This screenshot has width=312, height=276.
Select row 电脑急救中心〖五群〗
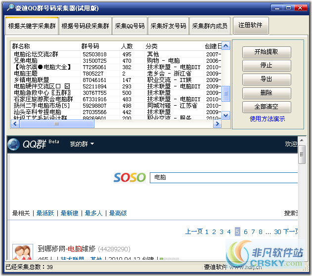point(116,93)
